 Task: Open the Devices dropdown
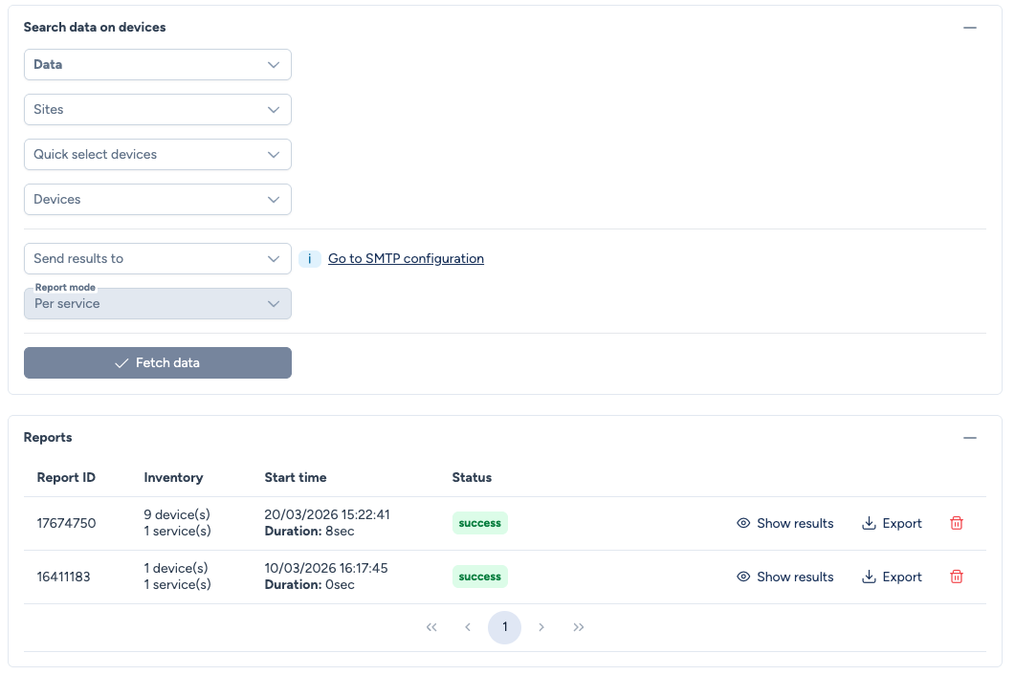tap(158, 200)
